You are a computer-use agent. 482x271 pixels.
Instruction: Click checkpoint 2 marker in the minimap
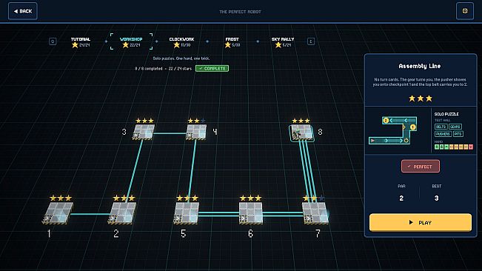click(x=386, y=121)
